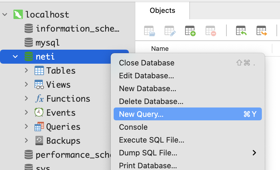Click the Export Wizard toolbar icon
Screen dimensions: 280x170
pyautogui.click(x=262, y=31)
